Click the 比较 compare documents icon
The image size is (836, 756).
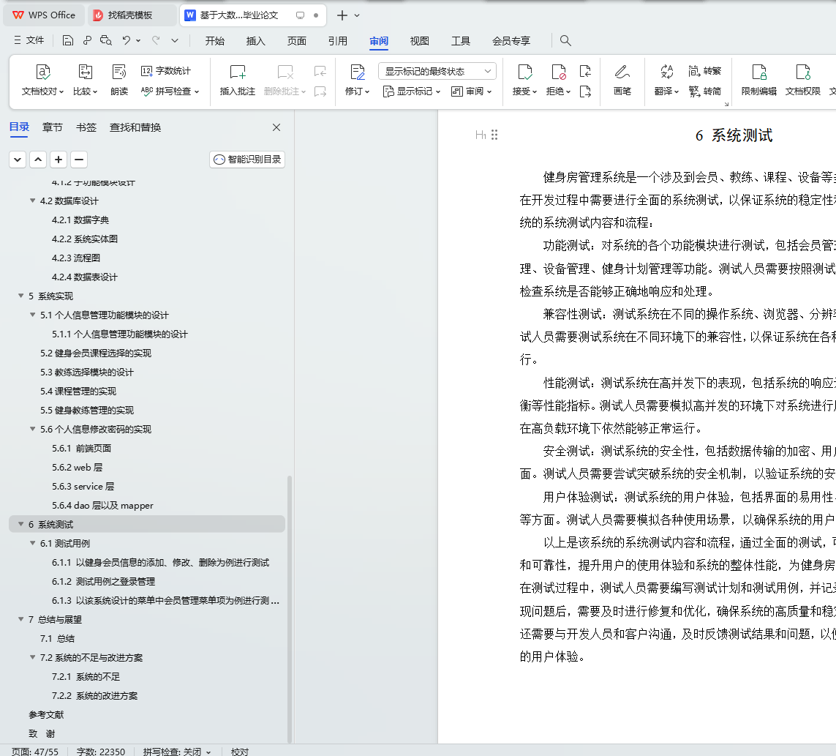[86, 72]
